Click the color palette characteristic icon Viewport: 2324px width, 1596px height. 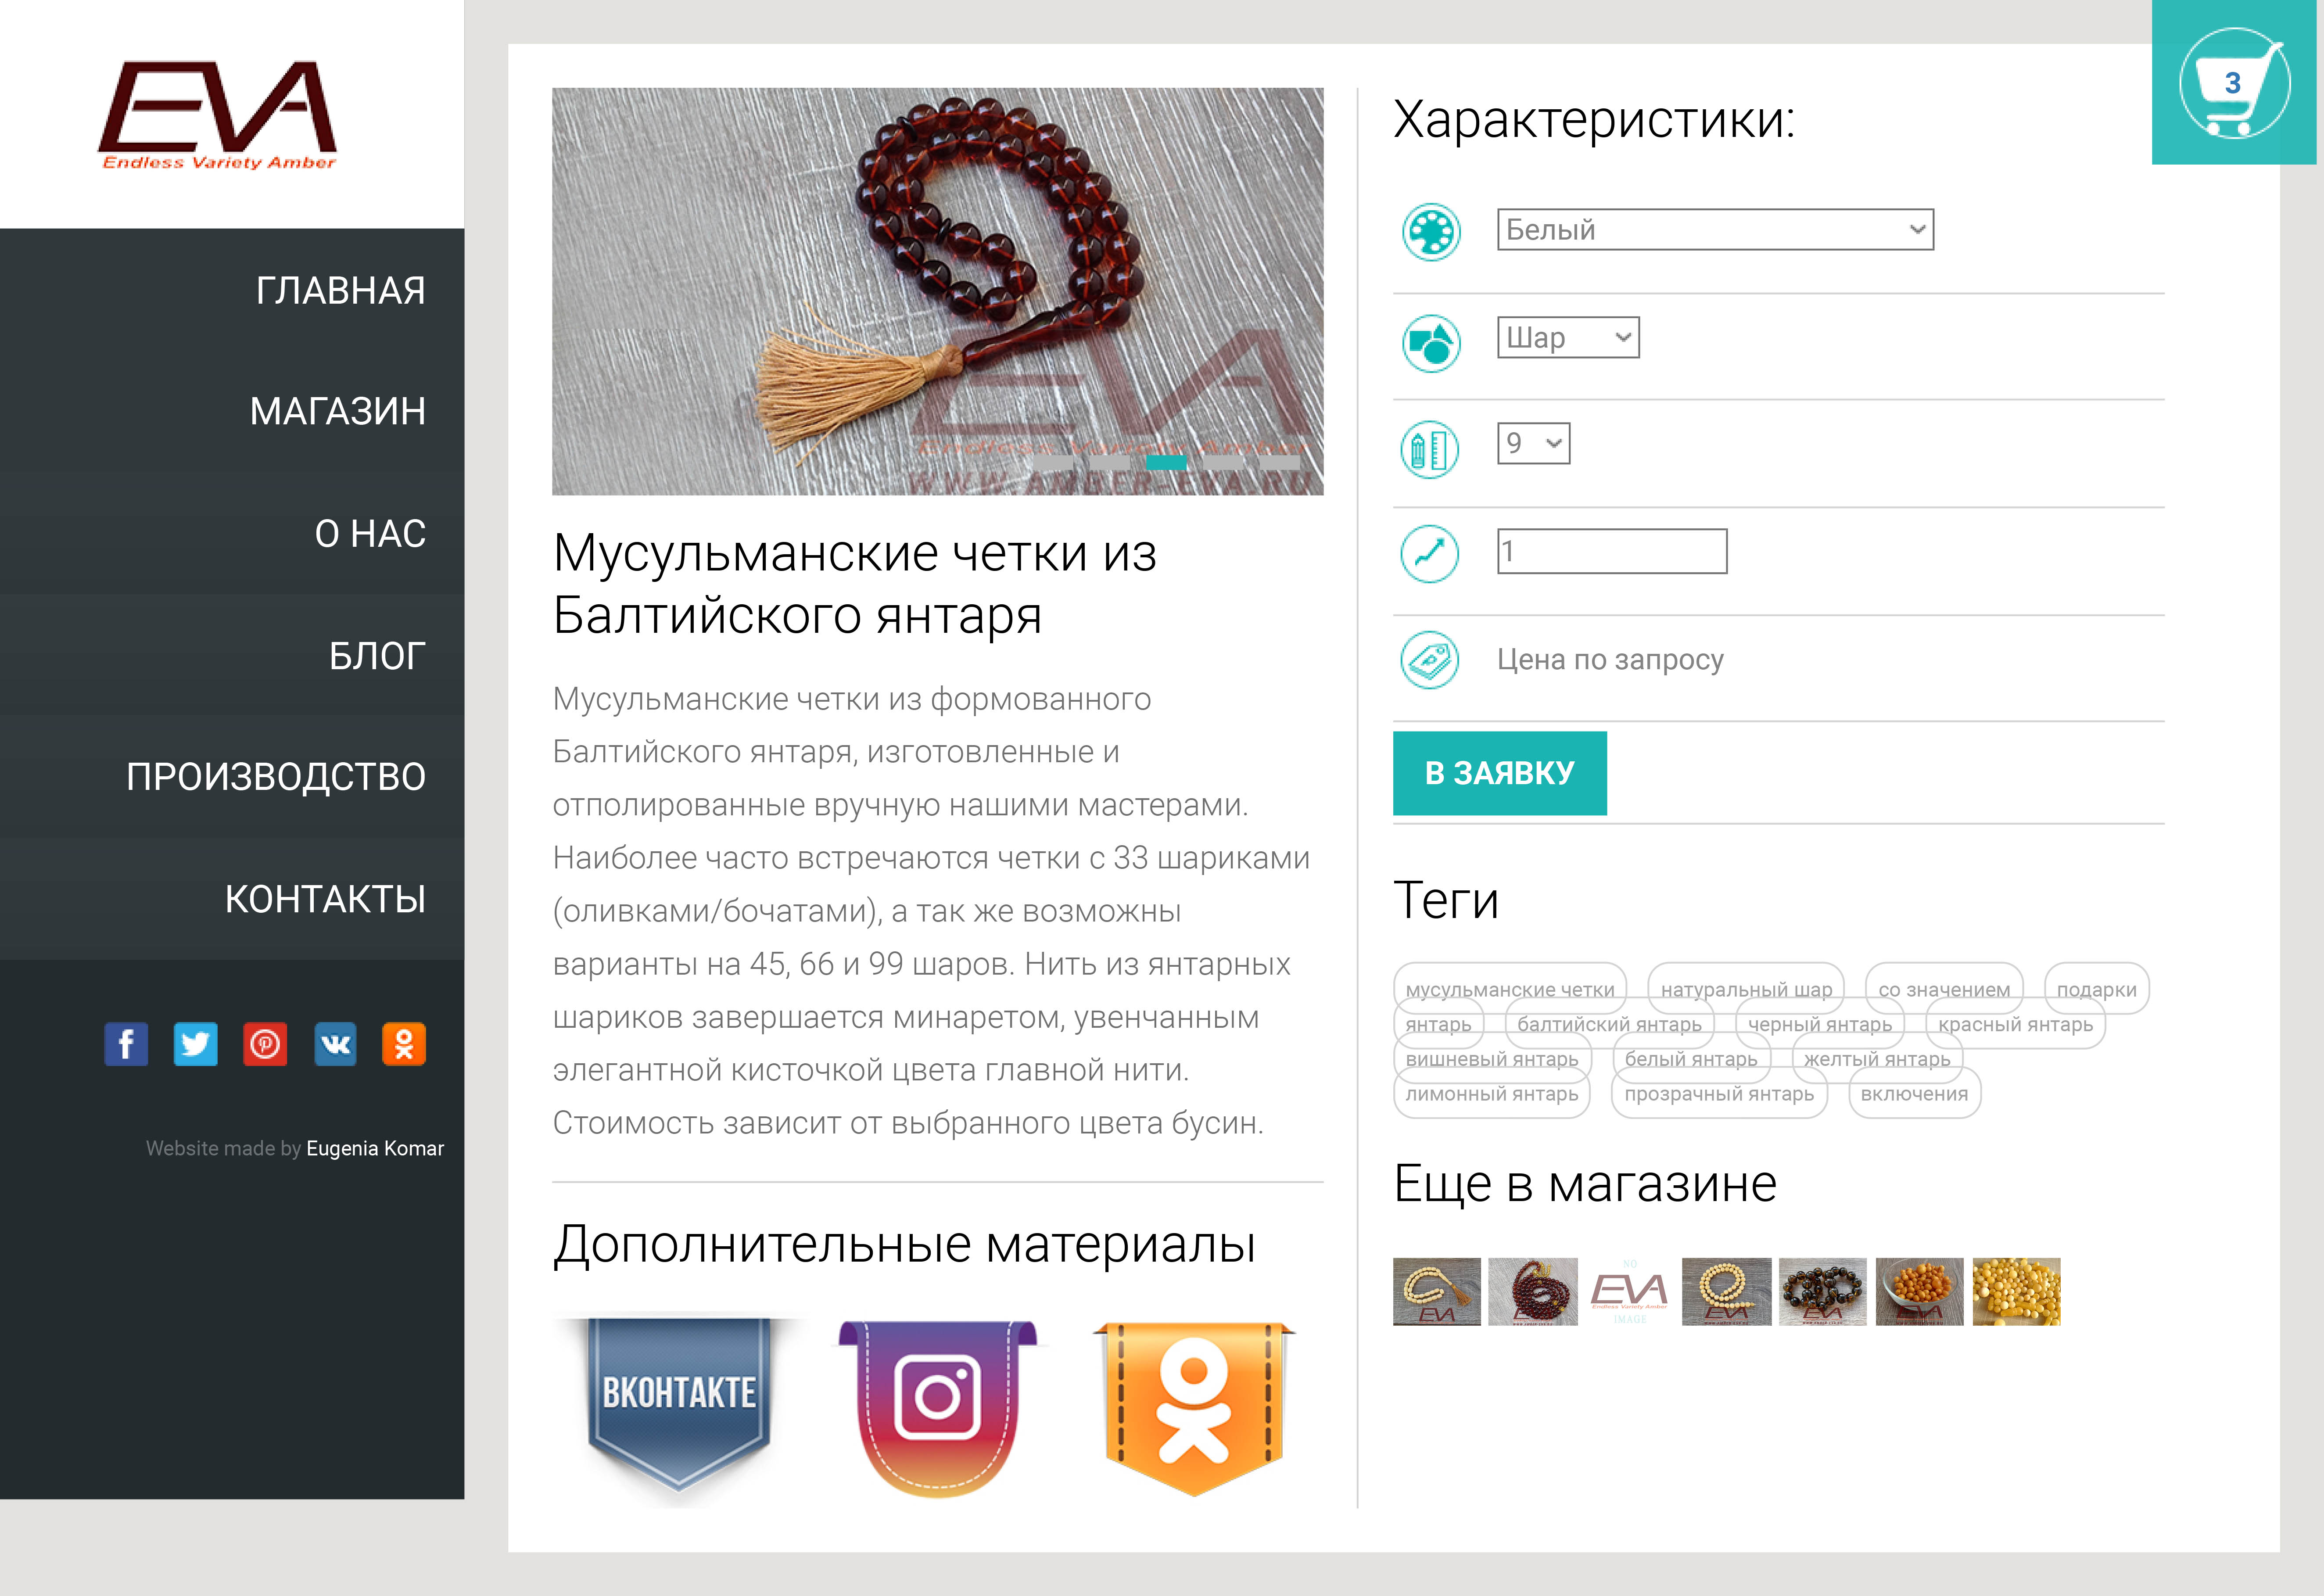(1431, 232)
